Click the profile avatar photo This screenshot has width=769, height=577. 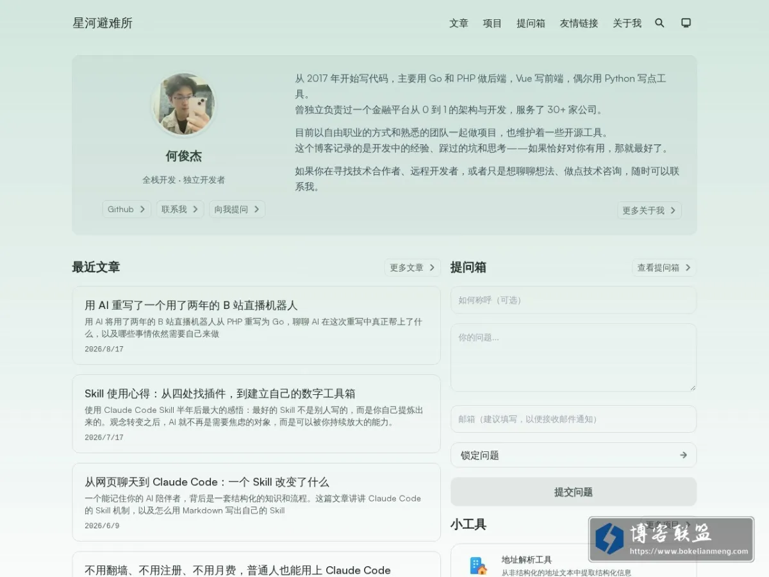point(183,104)
